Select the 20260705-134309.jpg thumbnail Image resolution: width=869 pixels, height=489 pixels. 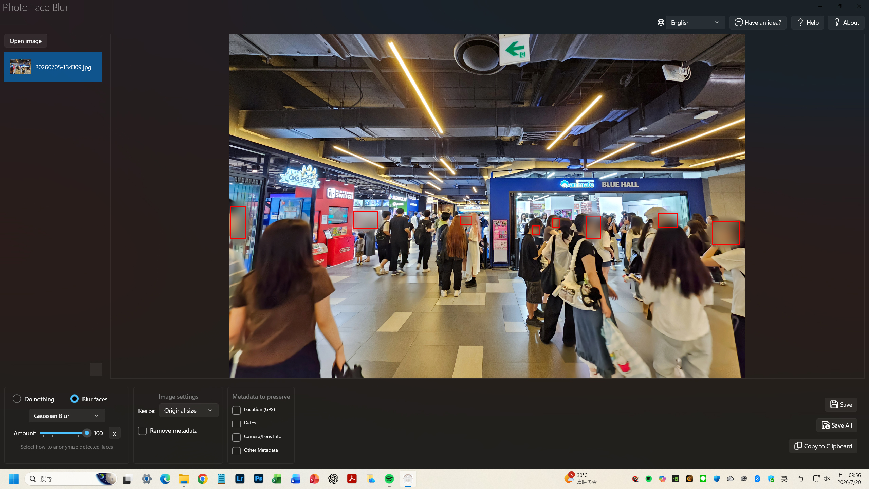pos(53,67)
